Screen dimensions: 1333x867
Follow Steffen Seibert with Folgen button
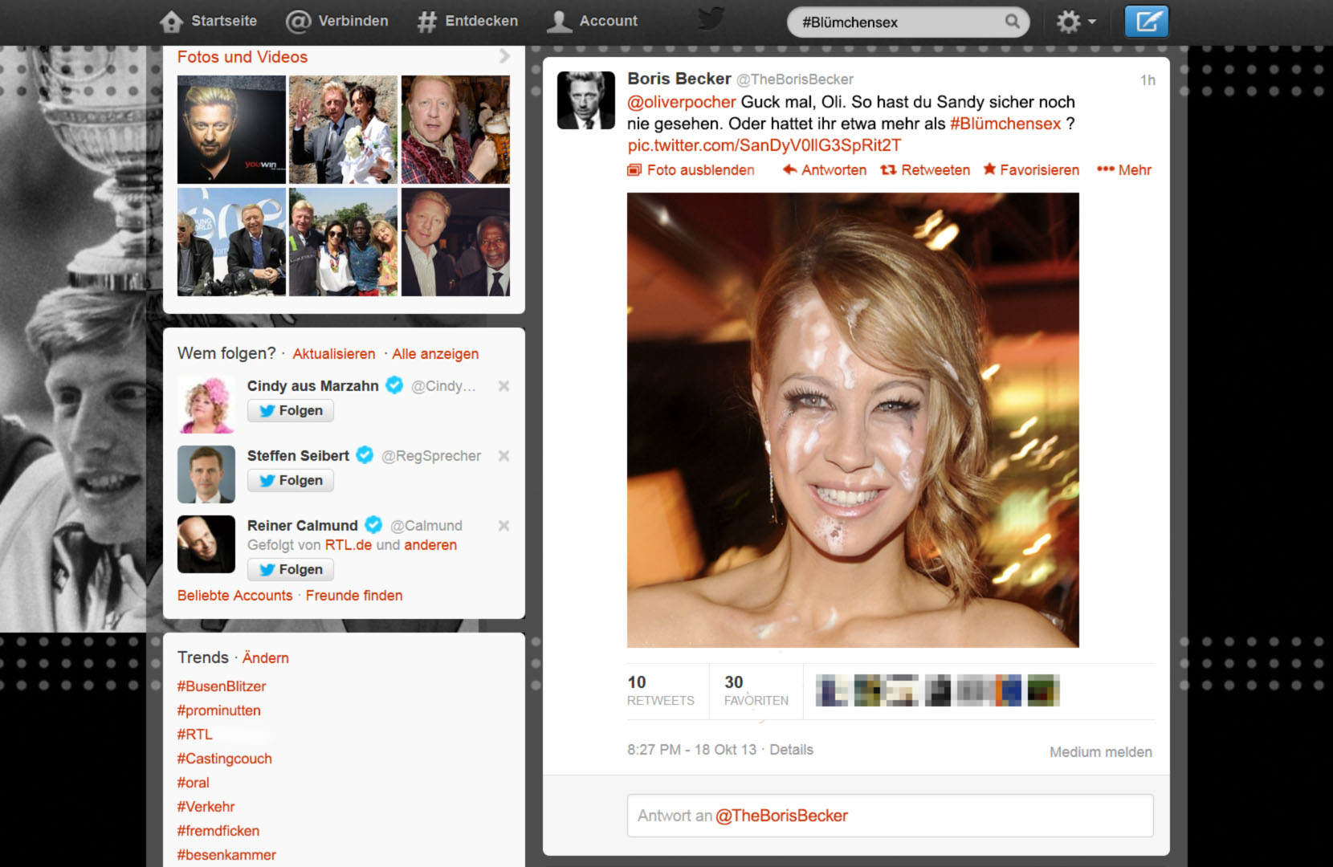tap(291, 480)
